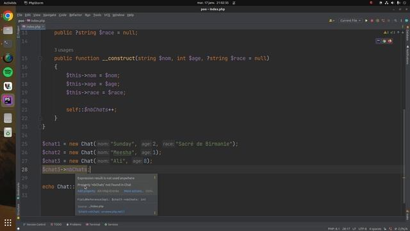Open the TODO tool window

56,225
